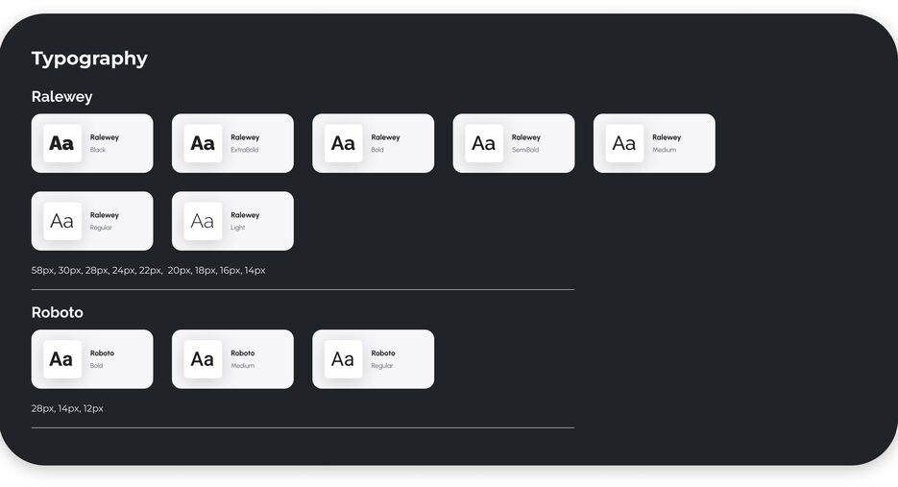Screen dimensions: 898x487
Task: Select the Roboto Medium Aa sample tile
Action: [203, 359]
